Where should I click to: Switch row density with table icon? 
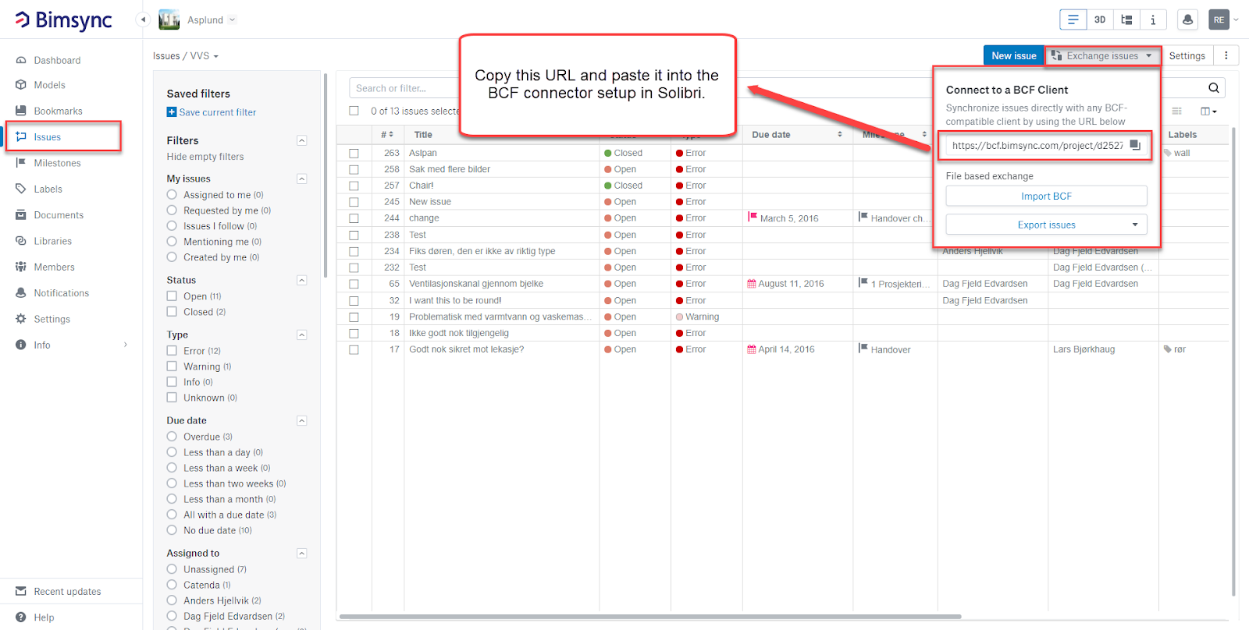(x=1177, y=111)
